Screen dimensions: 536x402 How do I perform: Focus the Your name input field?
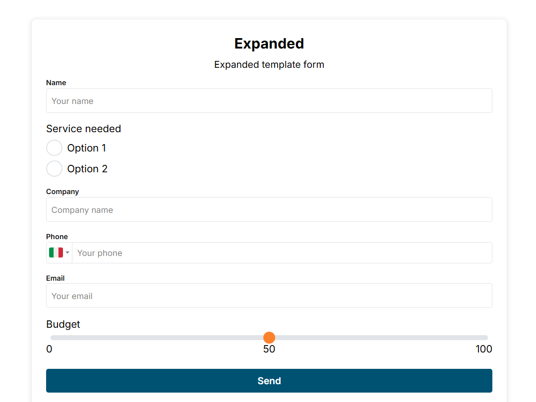[269, 101]
